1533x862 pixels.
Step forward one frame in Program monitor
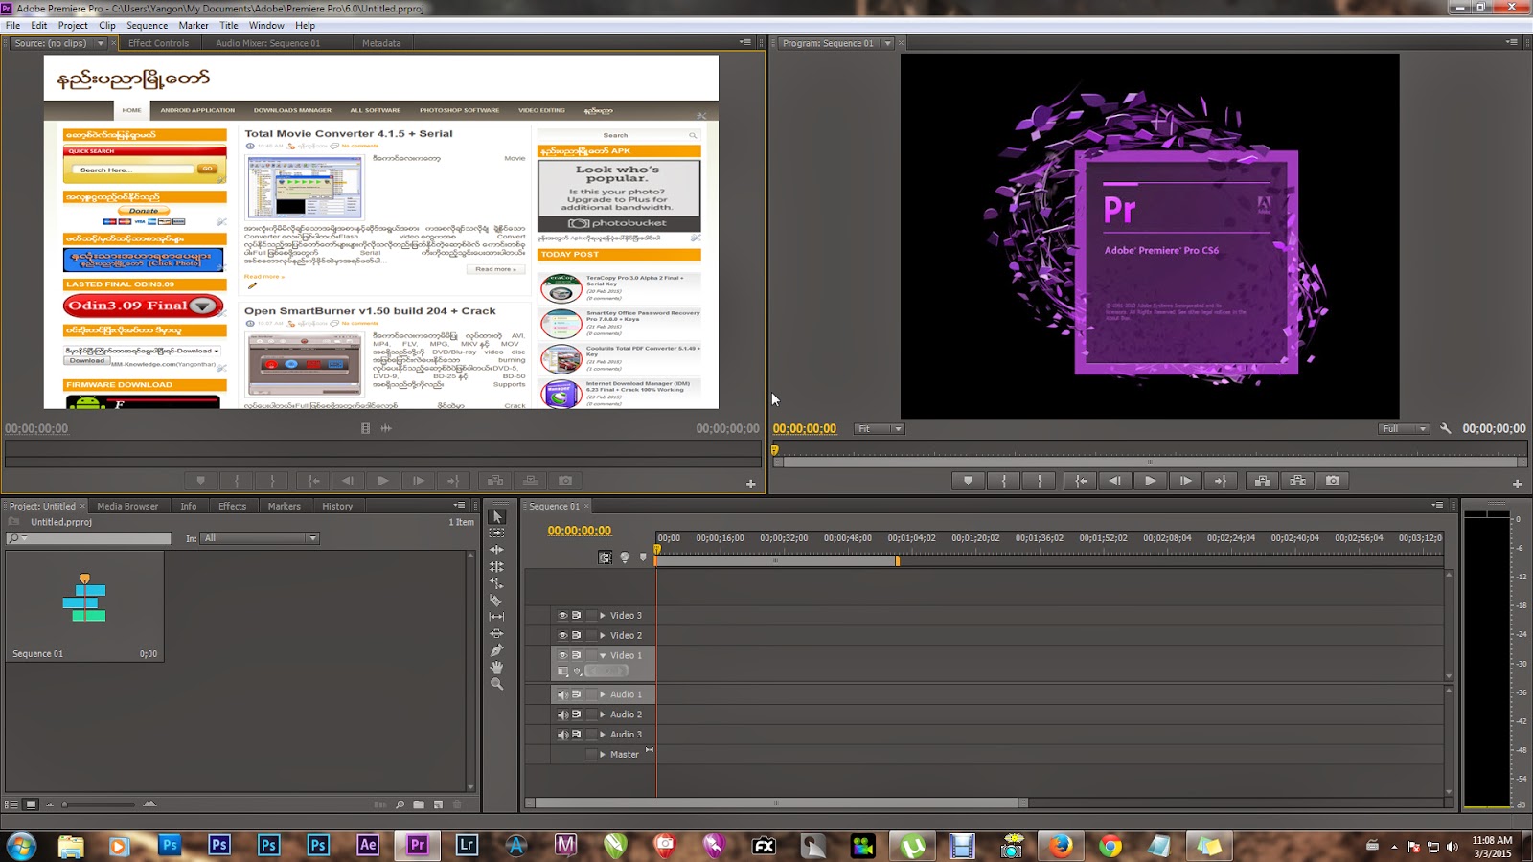(x=1186, y=481)
